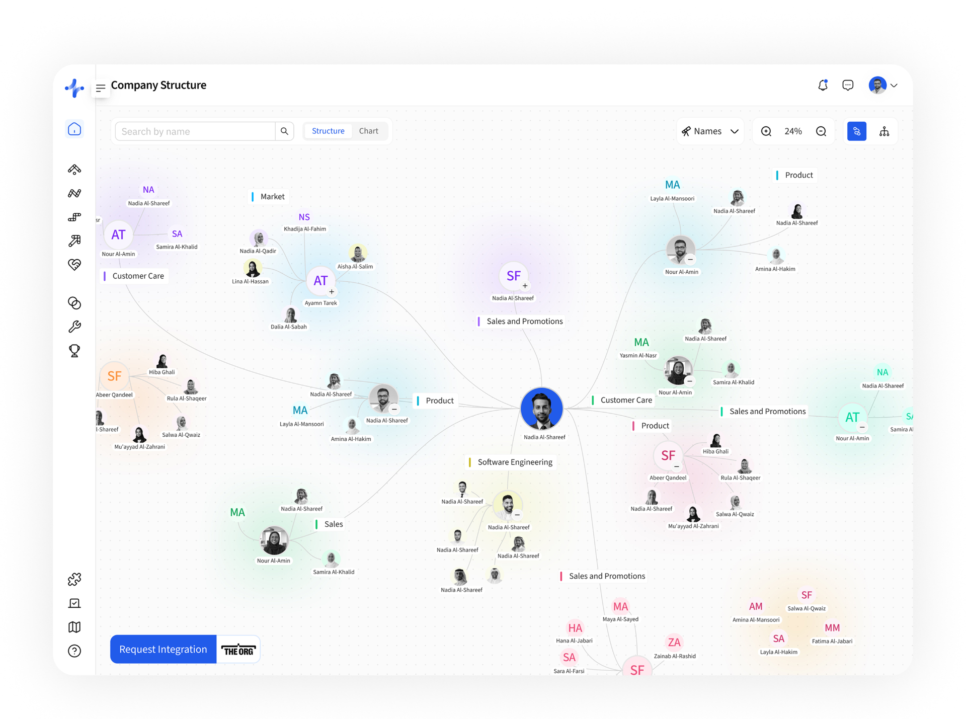Open user profile avatar menu
The height and width of the screenshot is (719, 966).
point(883,85)
